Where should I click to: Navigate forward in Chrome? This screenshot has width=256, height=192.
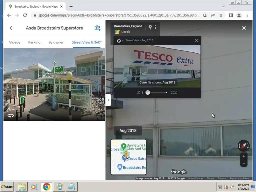17,15
